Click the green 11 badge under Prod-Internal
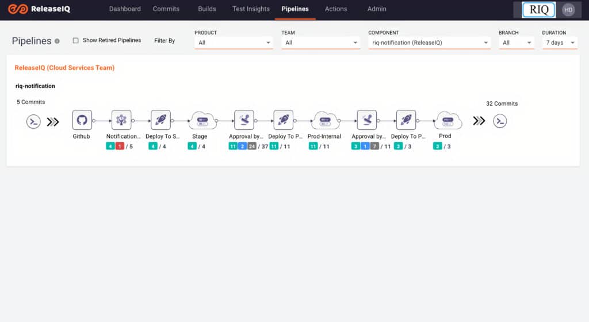This screenshot has height=322, width=589. tap(313, 147)
